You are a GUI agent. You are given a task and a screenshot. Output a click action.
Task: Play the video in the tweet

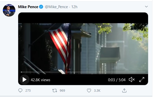tap(24, 80)
